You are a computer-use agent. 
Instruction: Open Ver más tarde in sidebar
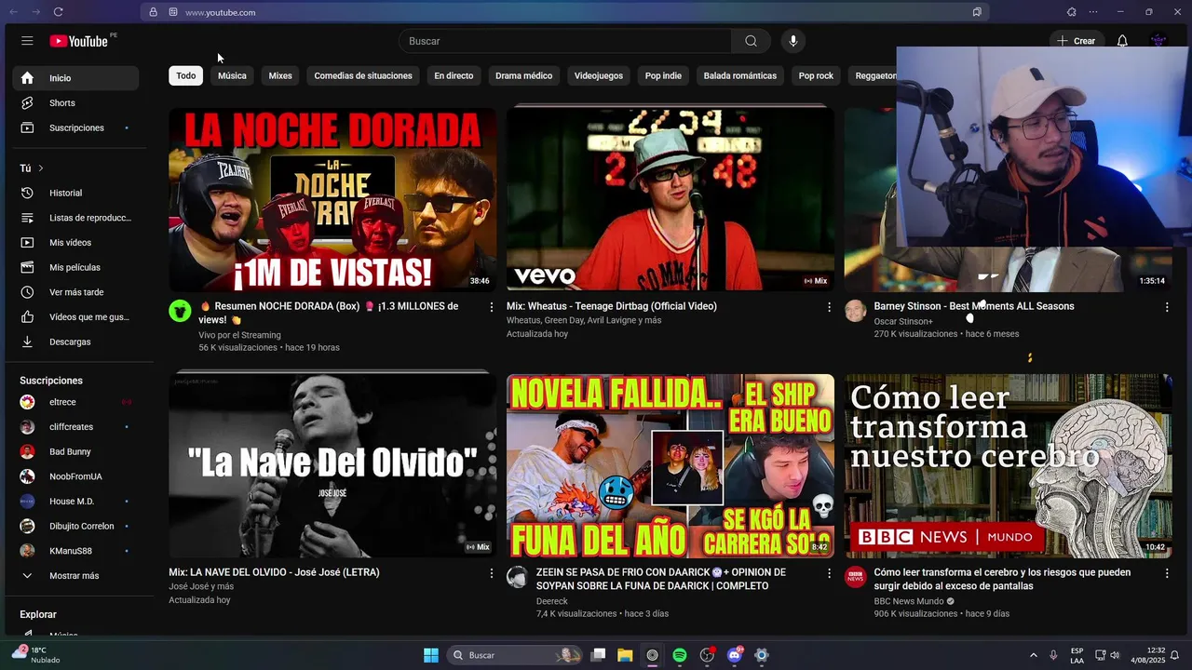pyautogui.click(x=75, y=292)
